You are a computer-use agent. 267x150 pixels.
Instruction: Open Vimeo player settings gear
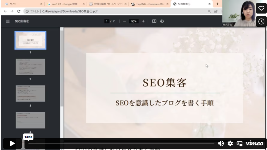click(x=230, y=143)
